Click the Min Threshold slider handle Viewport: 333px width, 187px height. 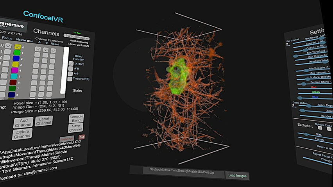pyautogui.click(x=295, y=56)
